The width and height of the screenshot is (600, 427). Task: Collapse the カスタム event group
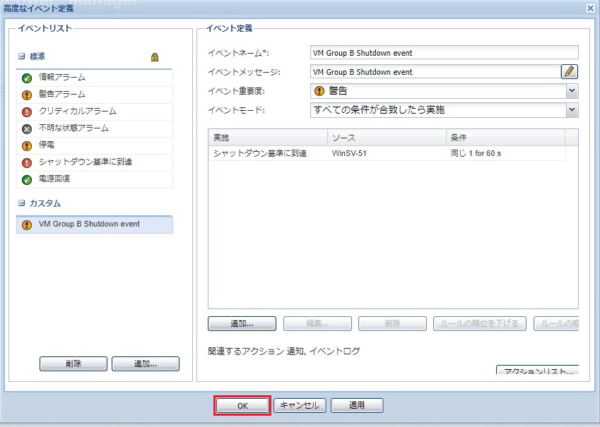click(x=22, y=203)
